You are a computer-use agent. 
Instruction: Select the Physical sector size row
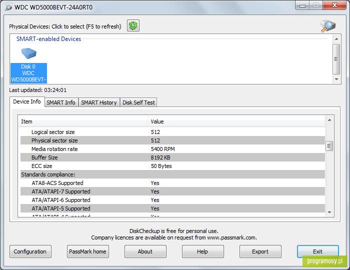(x=172, y=140)
